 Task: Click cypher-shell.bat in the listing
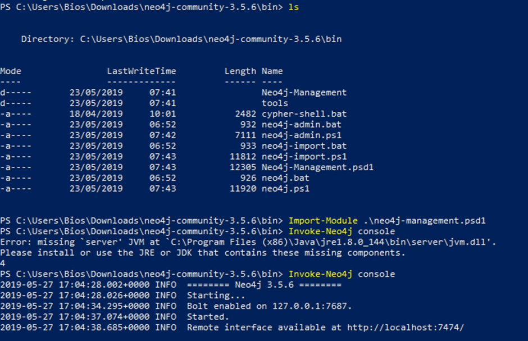tap(304, 114)
